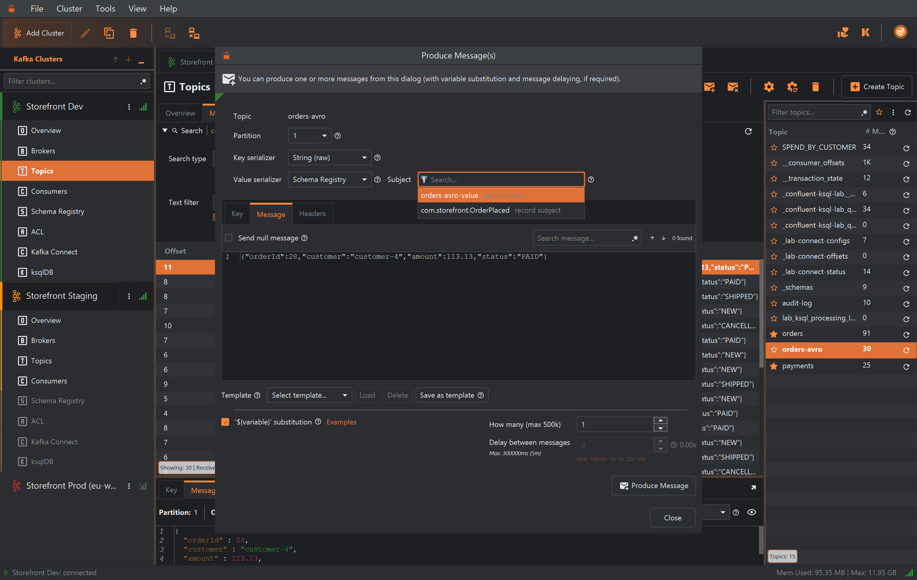This screenshot has width=917, height=580.
Task: Click the delete cluster trash icon
Action: pos(133,33)
